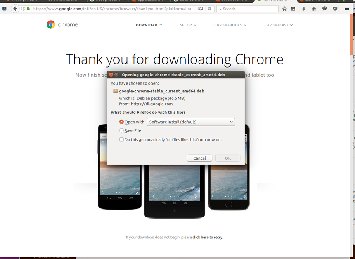Screen dimensions: 355x259
Task: Click the Firefox back arrow button
Action: click(x=15, y=9)
